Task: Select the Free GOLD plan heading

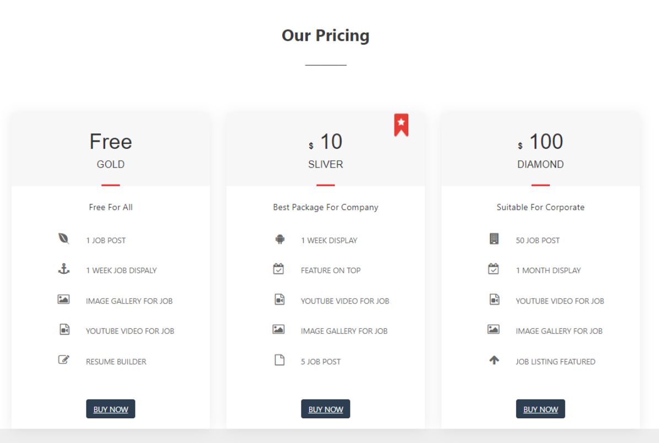Action: 111,150
